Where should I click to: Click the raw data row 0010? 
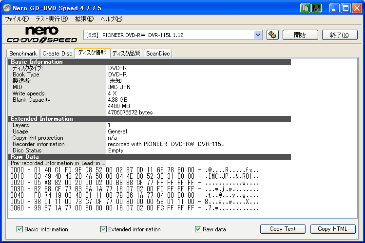(x=134, y=176)
